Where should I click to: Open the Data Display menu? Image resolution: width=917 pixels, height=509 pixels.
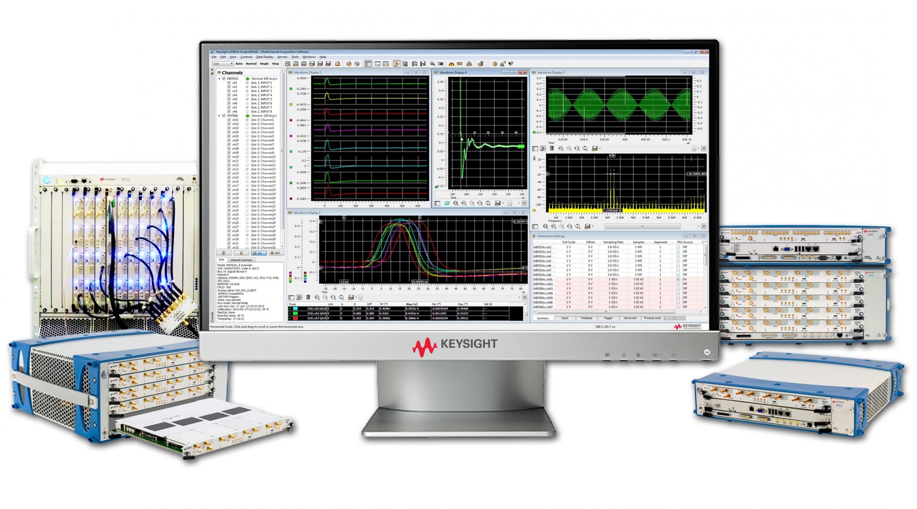click(265, 57)
